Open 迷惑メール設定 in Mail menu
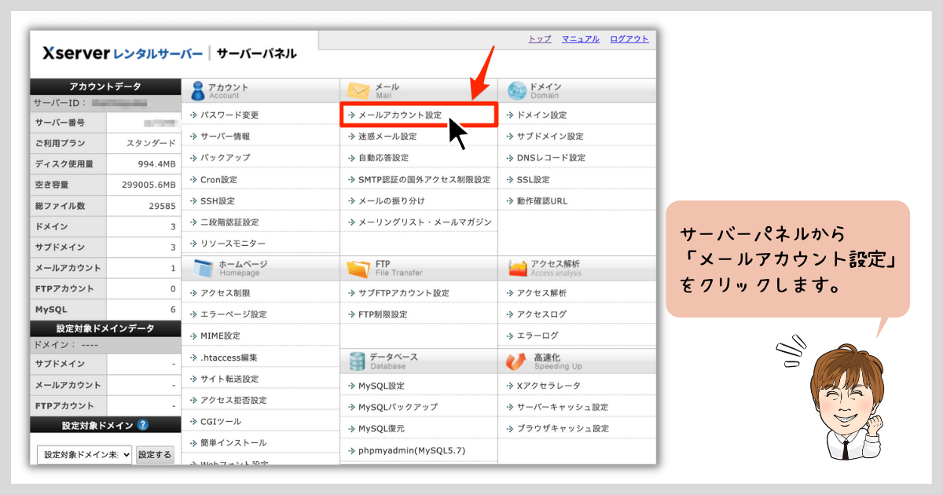 387,136
